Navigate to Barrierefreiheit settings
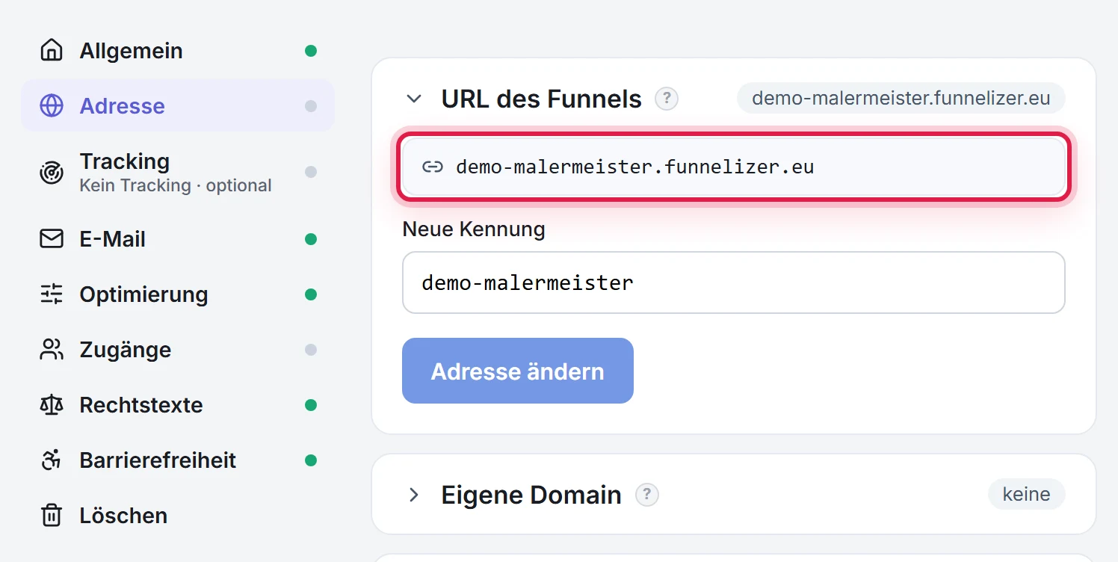The height and width of the screenshot is (562, 1118). click(x=178, y=460)
